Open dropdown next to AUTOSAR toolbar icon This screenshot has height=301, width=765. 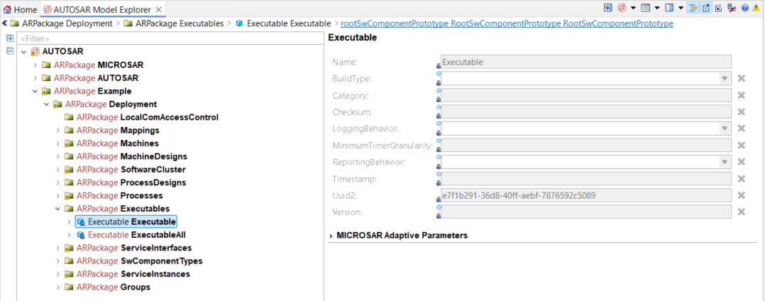coord(633,8)
